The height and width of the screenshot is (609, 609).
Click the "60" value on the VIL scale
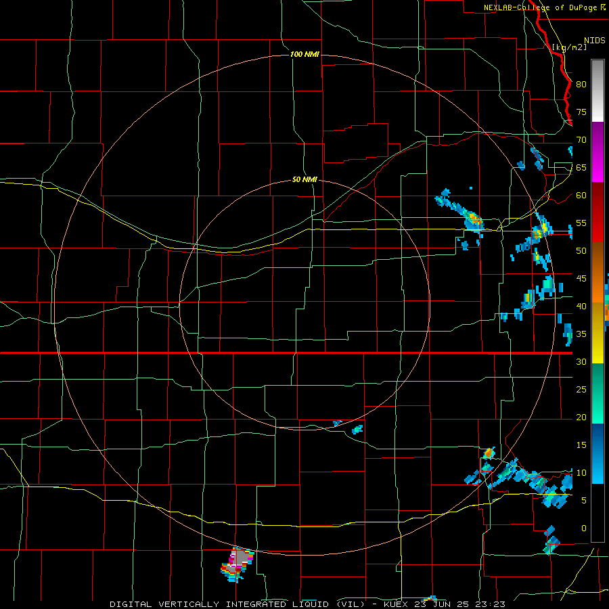(581, 196)
